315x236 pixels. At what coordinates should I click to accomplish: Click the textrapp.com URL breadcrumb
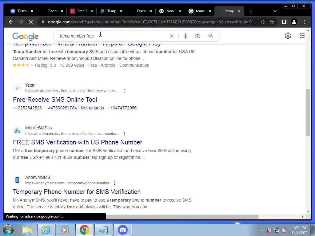pos(72,91)
